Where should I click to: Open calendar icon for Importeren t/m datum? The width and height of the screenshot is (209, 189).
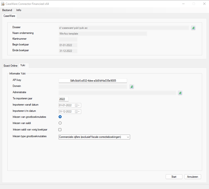click(77, 112)
